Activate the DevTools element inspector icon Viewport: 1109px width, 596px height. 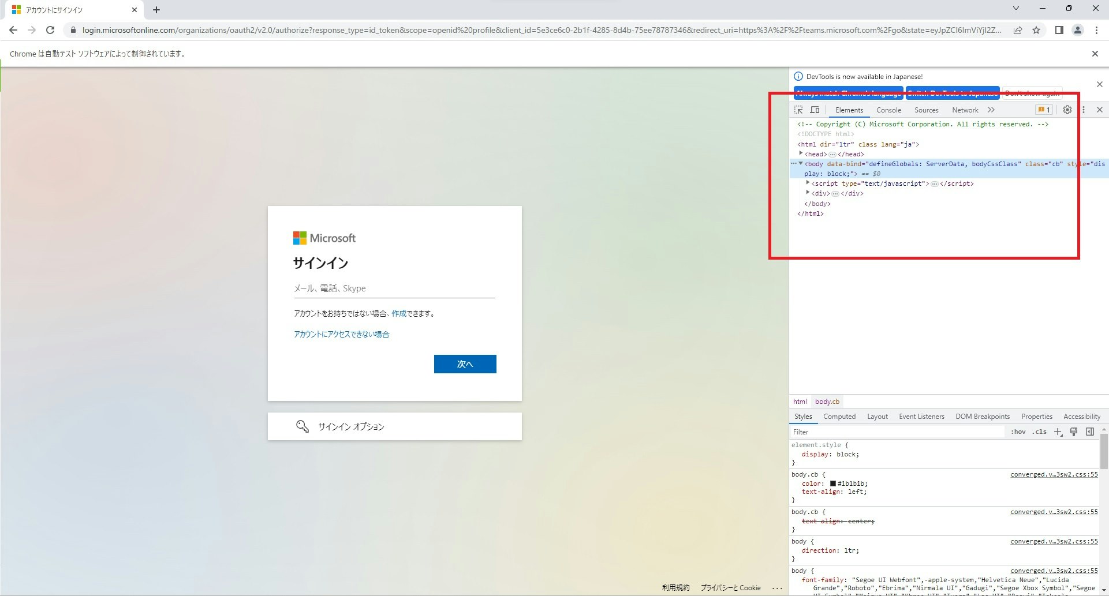click(799, 110)
